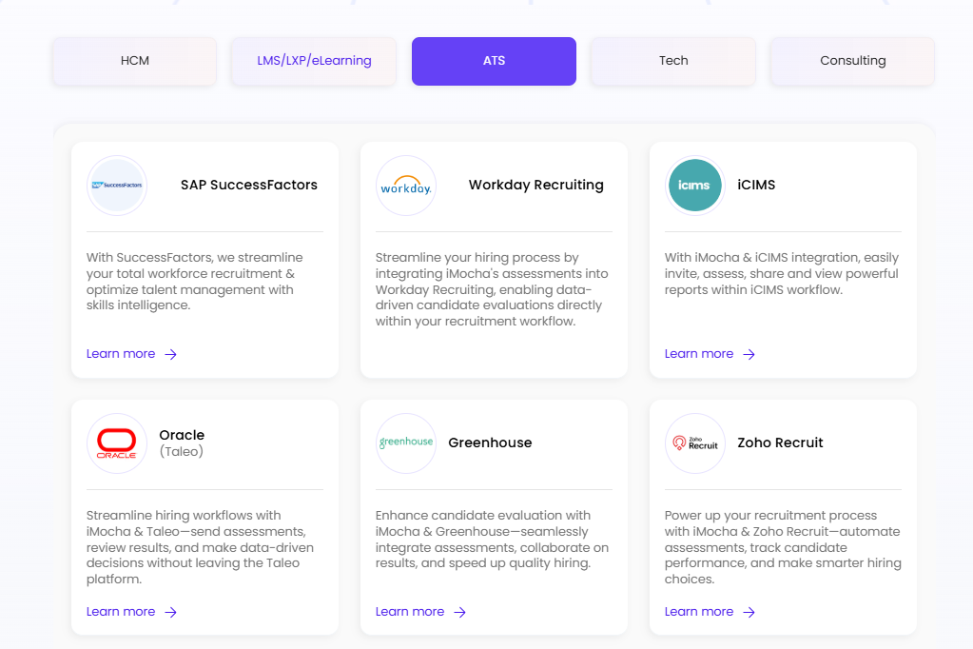Click the Zoho Recruit description paragraph
The image size is (973, 649).
coord(783,547)
